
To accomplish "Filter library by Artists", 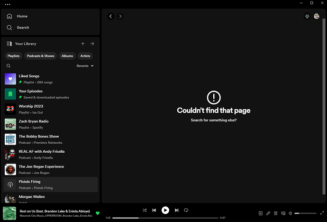I will (85, 56).
